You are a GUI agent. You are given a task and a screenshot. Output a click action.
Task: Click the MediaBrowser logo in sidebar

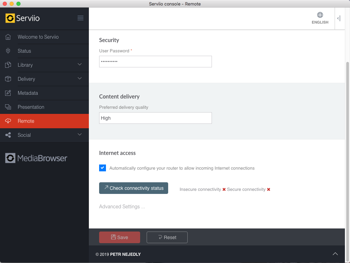36,158
